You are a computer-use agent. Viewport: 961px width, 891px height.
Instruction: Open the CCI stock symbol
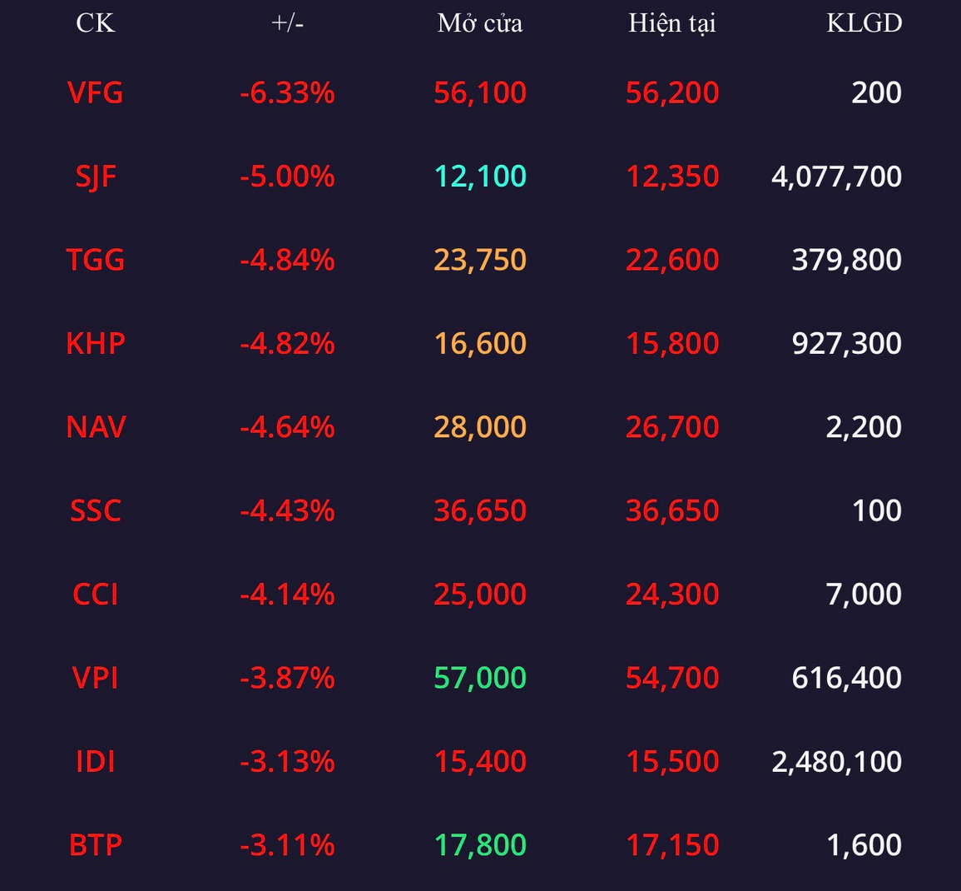(95, 595)
